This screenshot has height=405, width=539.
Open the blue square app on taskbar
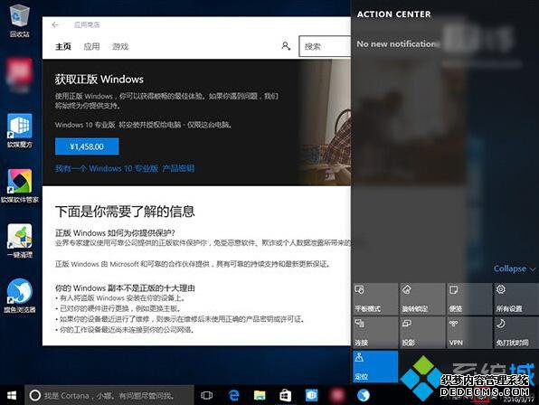[x=311, y=395]
